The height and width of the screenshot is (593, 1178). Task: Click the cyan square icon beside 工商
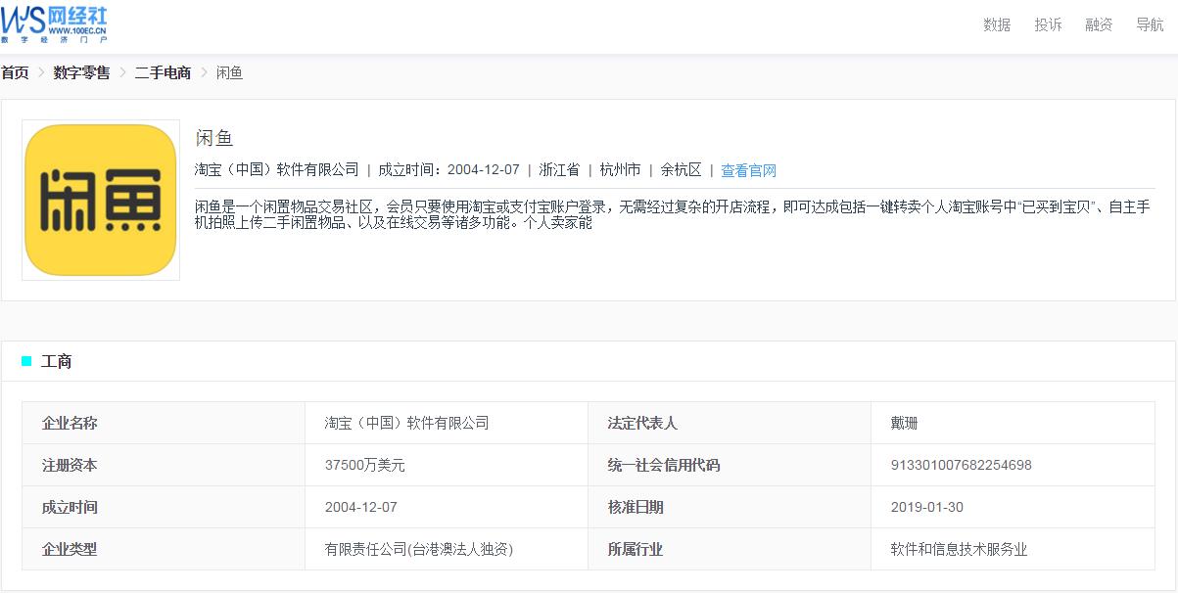(26, 362)
